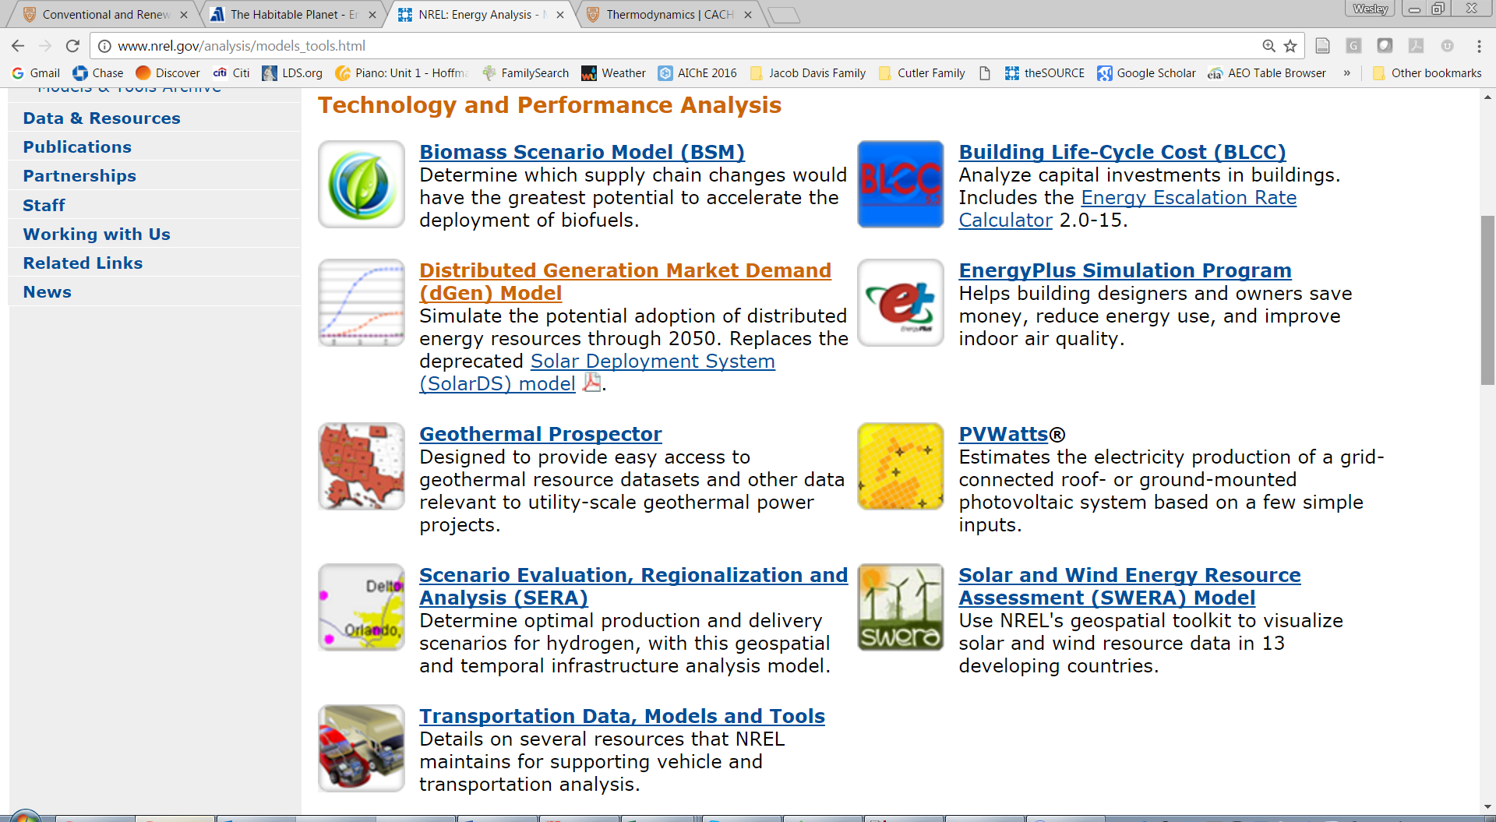1496x822 pixels.
Task: Click the Geothermal Prospector map thumbnail
Action: (361, 467)
